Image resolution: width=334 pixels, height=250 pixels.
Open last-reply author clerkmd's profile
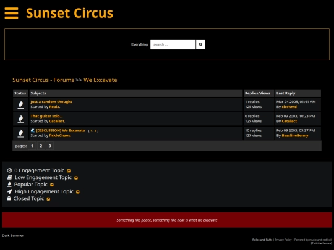(289, 107)
